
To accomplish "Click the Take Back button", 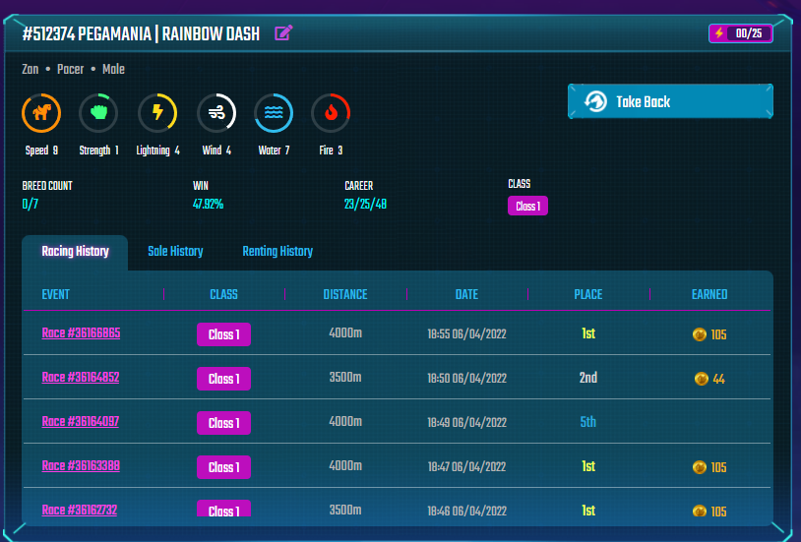I will point(670,101).
